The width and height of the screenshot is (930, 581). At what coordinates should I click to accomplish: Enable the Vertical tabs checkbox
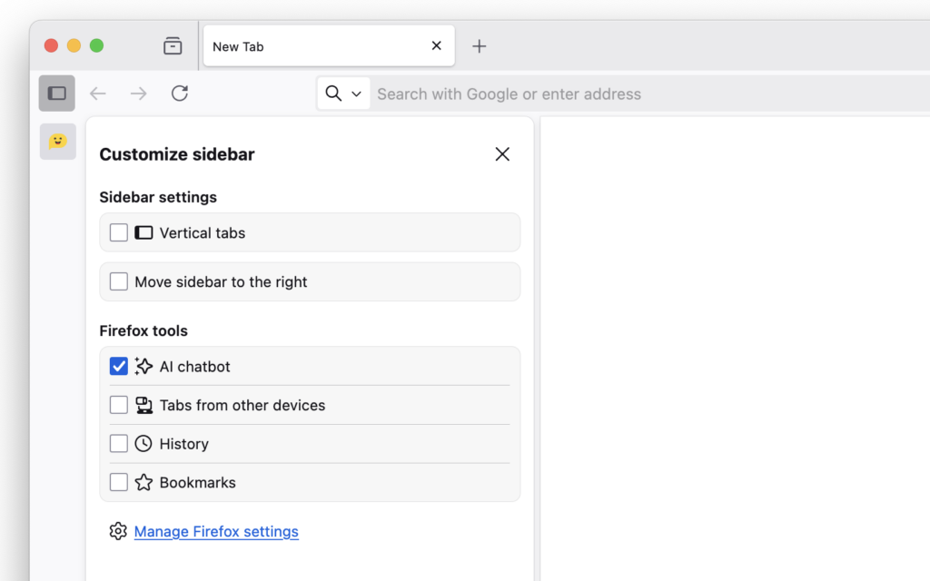point(118,232)
